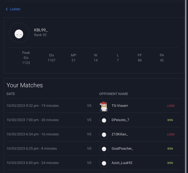
Task: Select PF value 86
Action: 140,60
